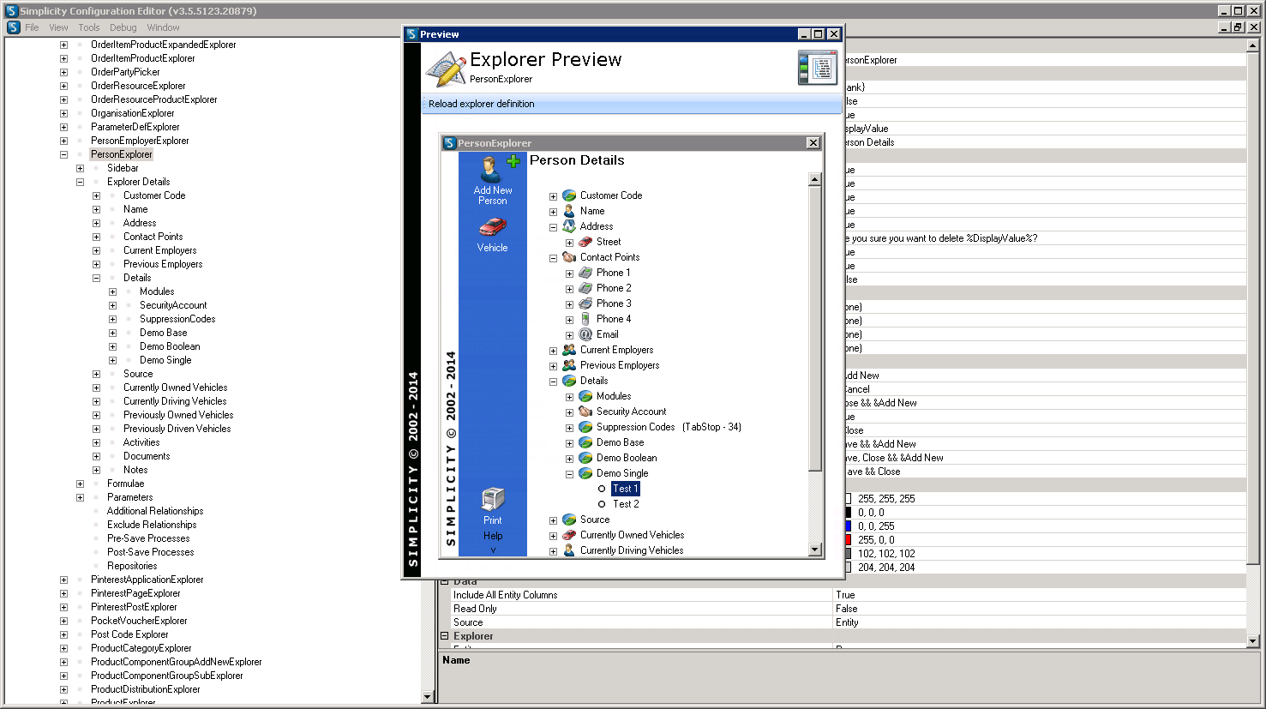Select Repositories in left tree
The width and height of the screenshot is (1266, 709).
132,566
